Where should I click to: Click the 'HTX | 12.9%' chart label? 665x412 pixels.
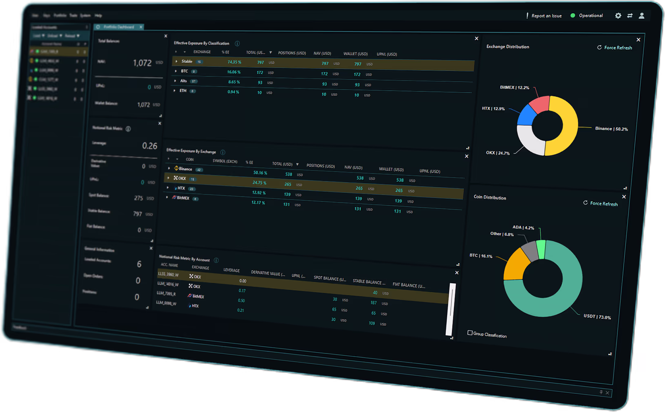(x=493, y=109)
